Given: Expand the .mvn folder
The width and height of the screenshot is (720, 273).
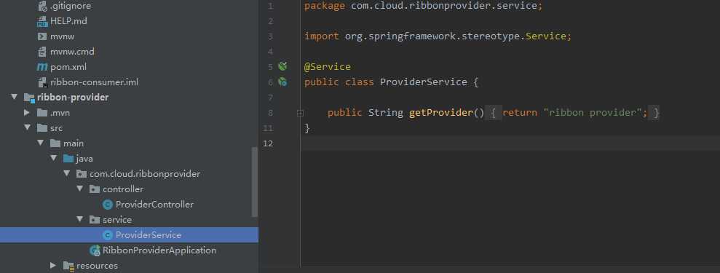Looking at the screenshot, I should (27, 112).
